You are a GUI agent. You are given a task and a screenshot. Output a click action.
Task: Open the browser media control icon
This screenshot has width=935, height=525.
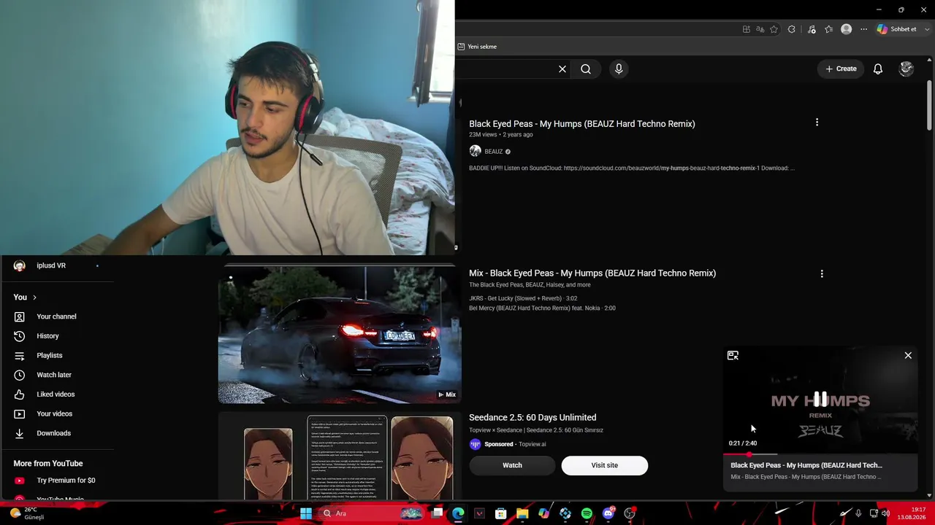click(812, 29)
